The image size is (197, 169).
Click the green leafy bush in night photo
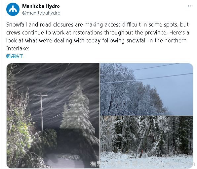(20, 130)
